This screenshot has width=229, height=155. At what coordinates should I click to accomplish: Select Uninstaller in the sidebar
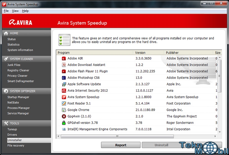pos(29,140)
